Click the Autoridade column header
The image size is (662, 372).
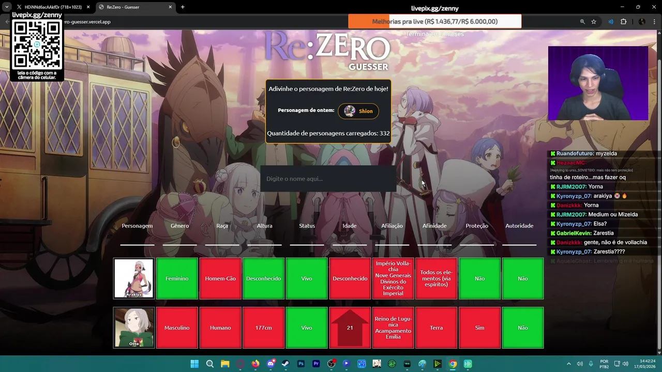click(519, 226)
